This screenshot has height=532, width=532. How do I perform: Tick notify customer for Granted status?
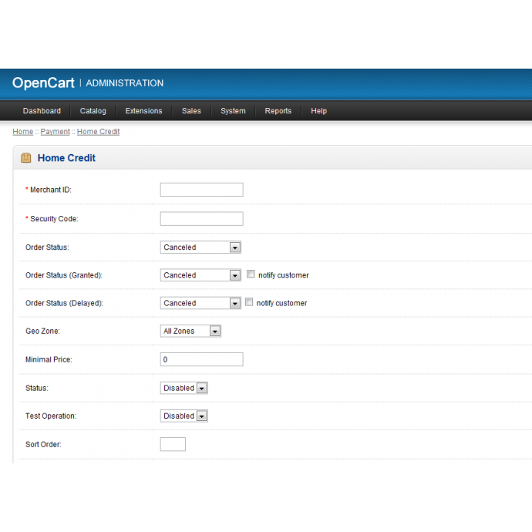tap(251, 274)
